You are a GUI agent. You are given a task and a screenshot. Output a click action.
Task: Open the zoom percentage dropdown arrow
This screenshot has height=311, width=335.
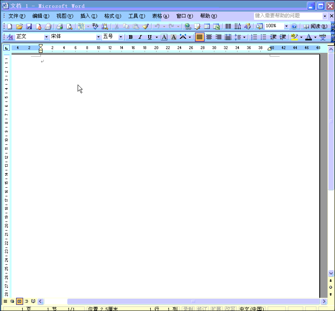pos(286,26)
